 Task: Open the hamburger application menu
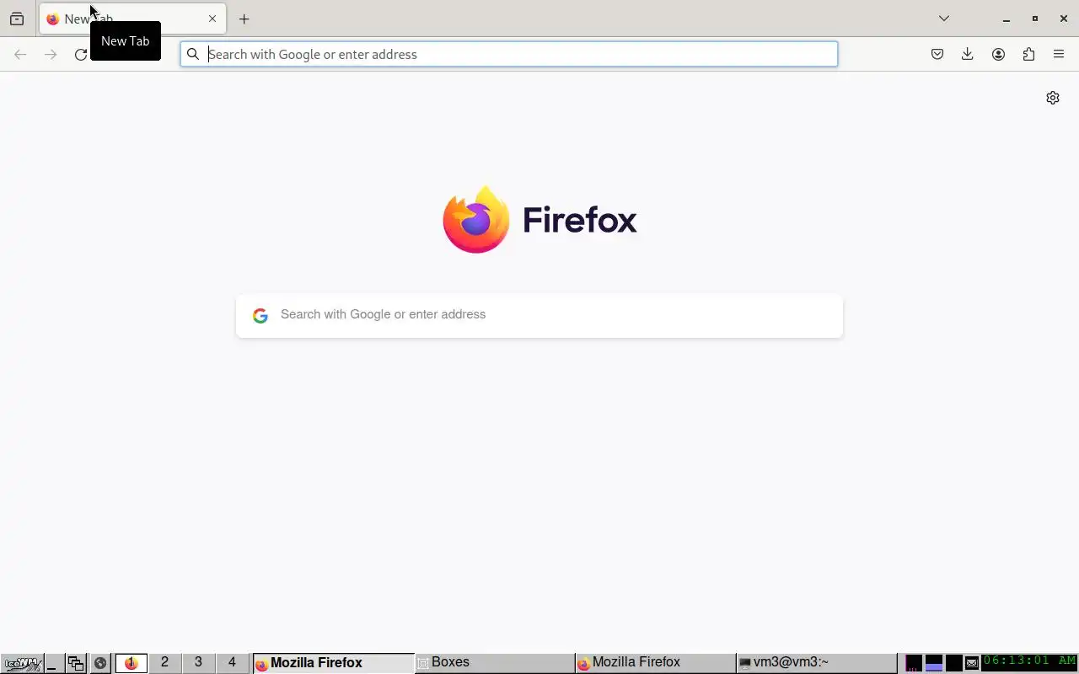coord(1059,54)
